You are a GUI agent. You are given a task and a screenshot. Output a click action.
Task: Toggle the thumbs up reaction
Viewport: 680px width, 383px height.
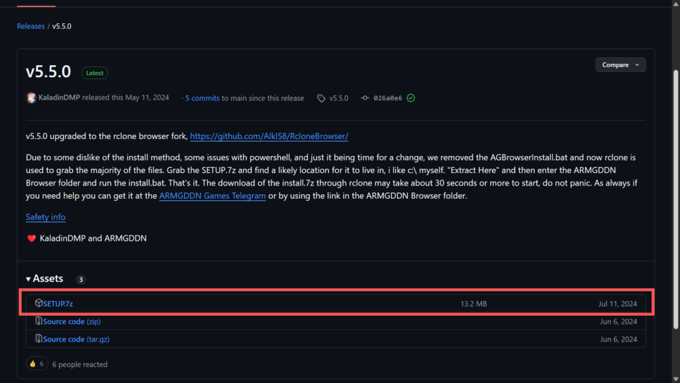click(x=36, y=364)
